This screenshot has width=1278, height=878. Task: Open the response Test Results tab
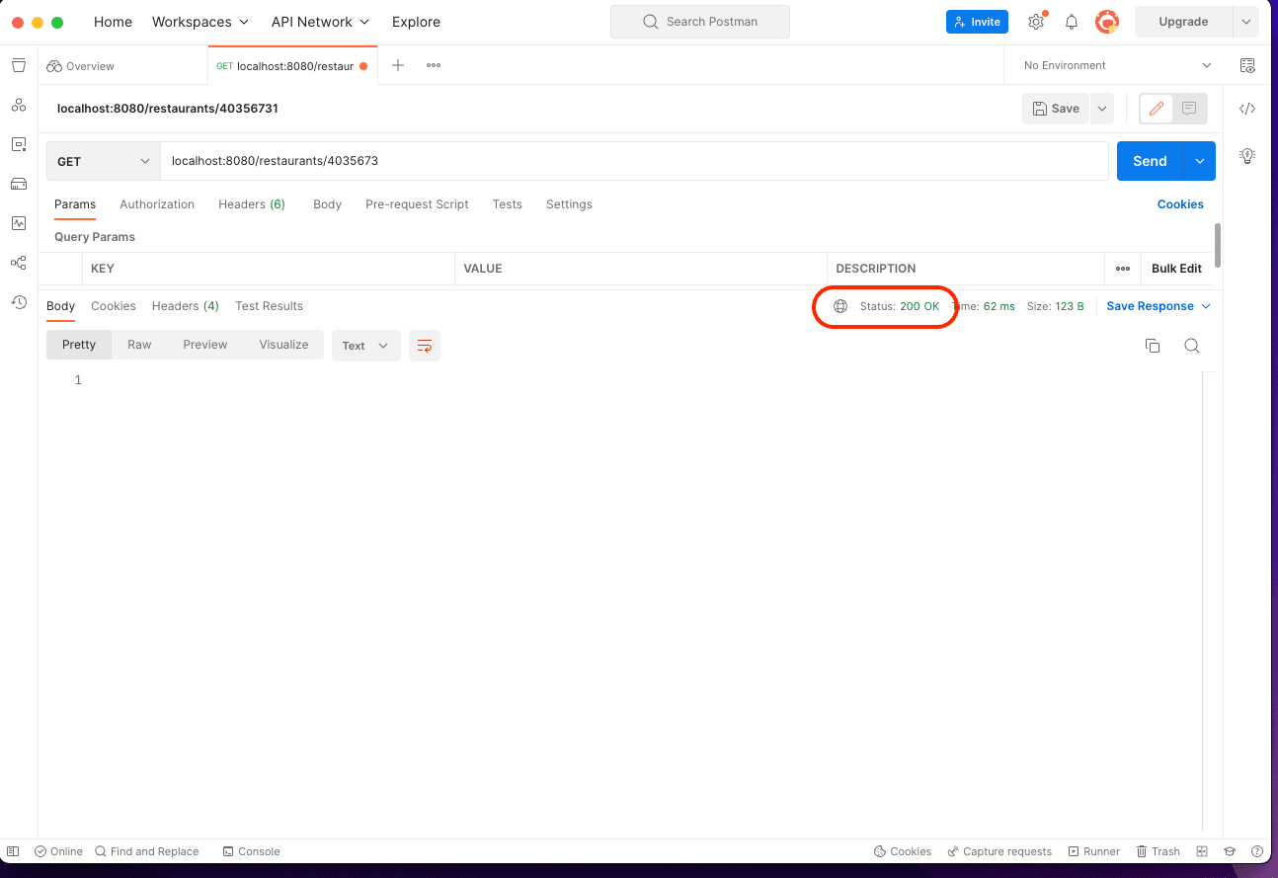pyautogui.click(x=269, y=306)
